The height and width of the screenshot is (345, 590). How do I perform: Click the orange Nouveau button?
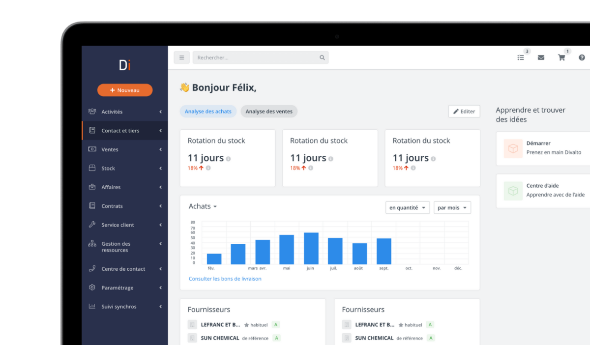(125, 90)
